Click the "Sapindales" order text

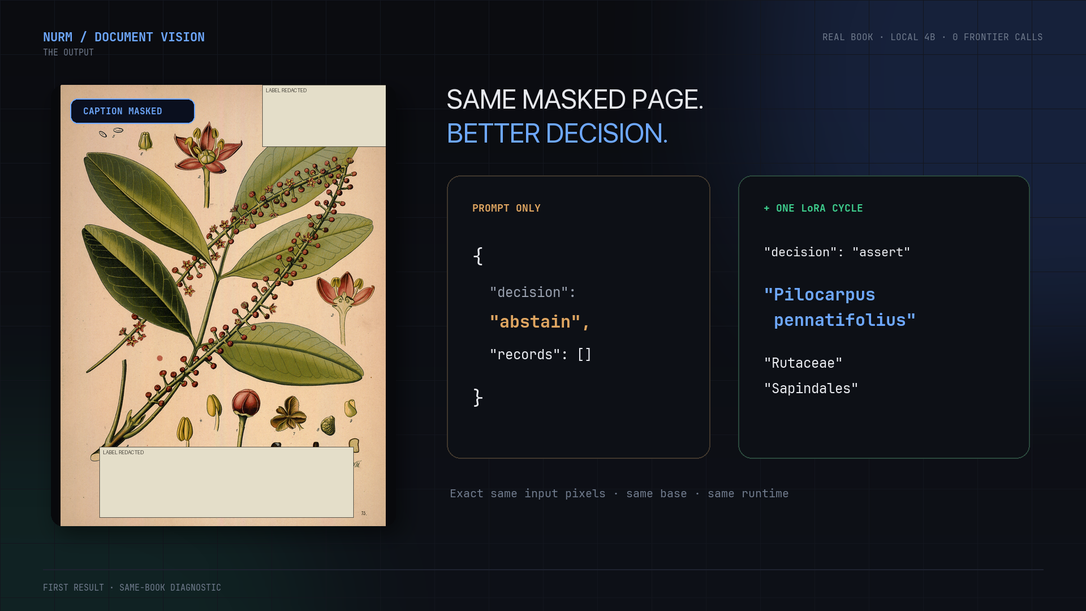click(x=811, y=389)
